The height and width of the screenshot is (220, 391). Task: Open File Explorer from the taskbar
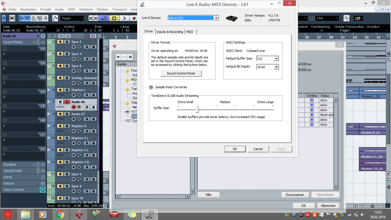coord(25,214)
